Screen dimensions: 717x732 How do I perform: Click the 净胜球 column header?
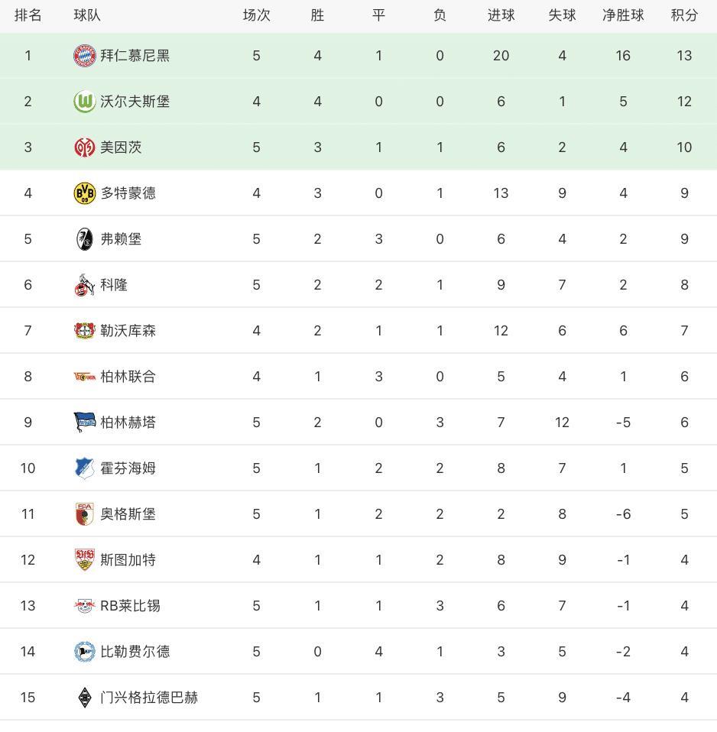click(623, 15)
